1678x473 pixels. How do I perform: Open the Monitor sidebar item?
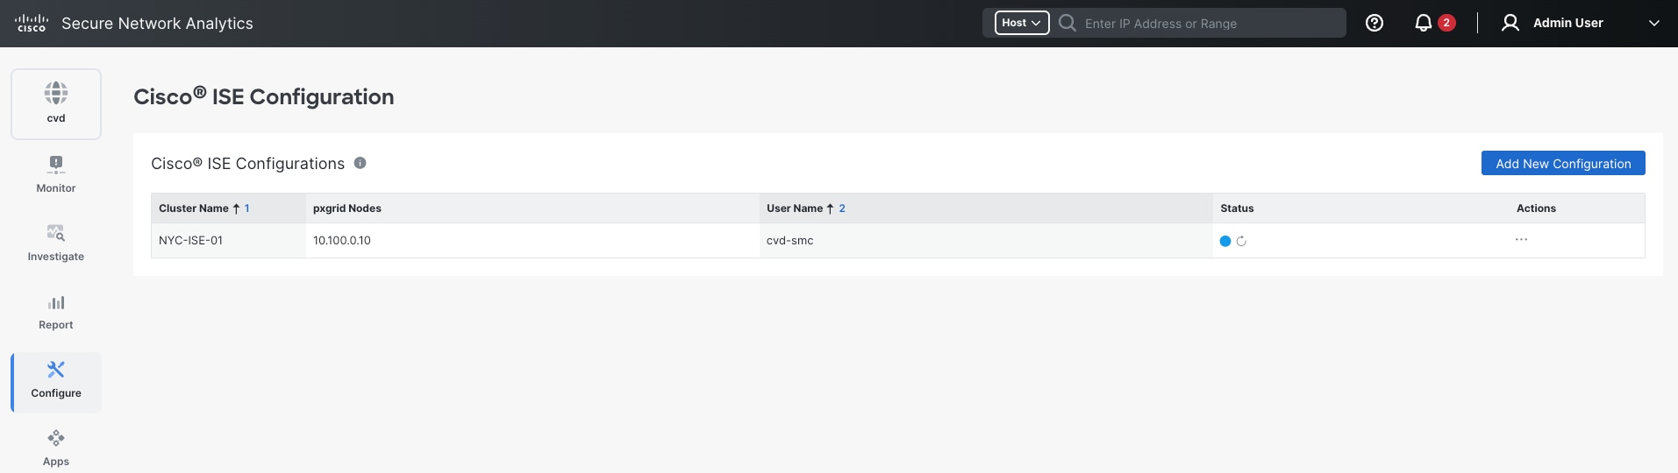56,174
